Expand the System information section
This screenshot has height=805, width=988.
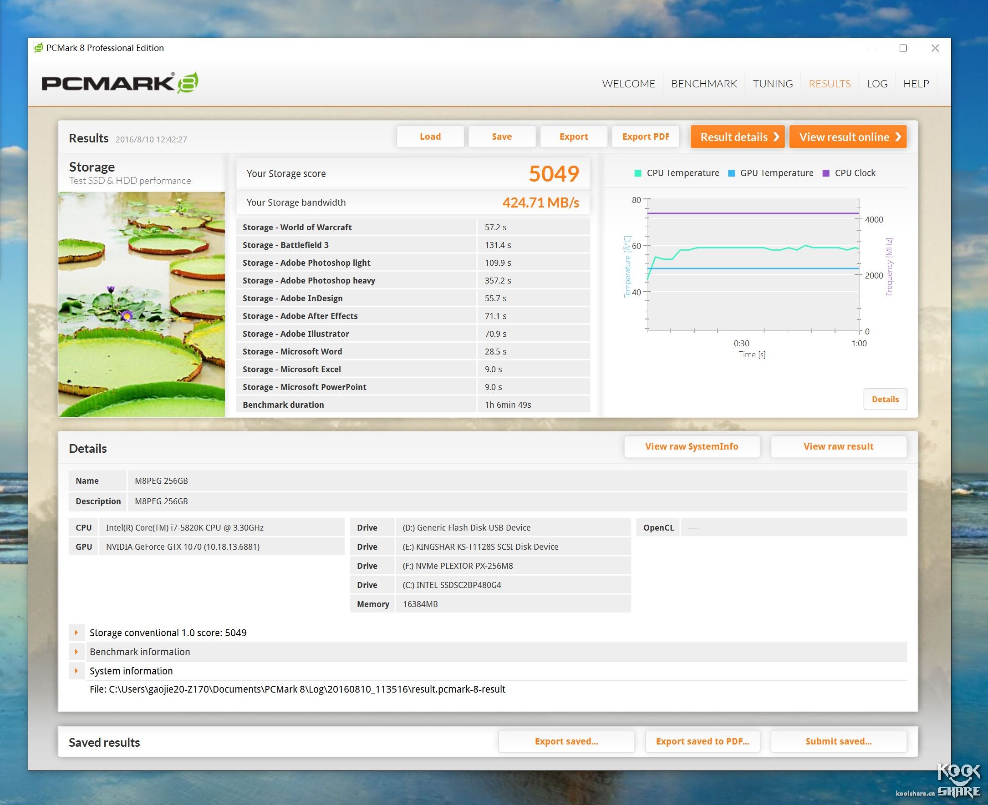(76, 670)
